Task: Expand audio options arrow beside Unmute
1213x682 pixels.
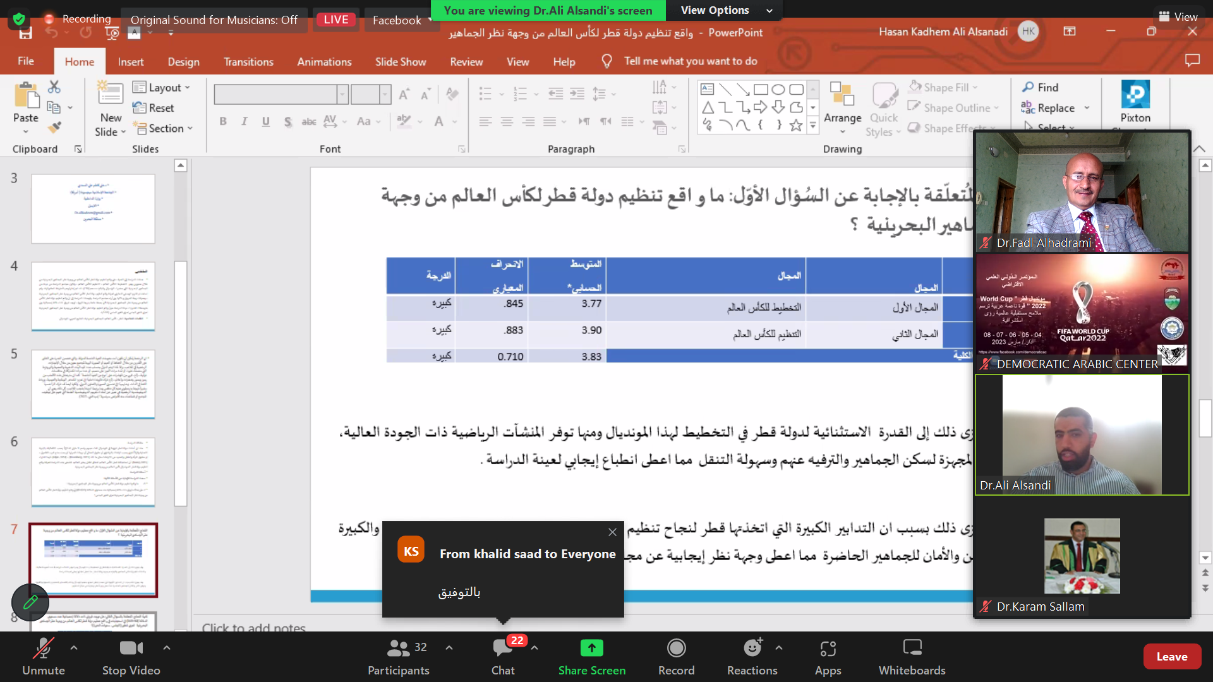Action: [74, 647]
